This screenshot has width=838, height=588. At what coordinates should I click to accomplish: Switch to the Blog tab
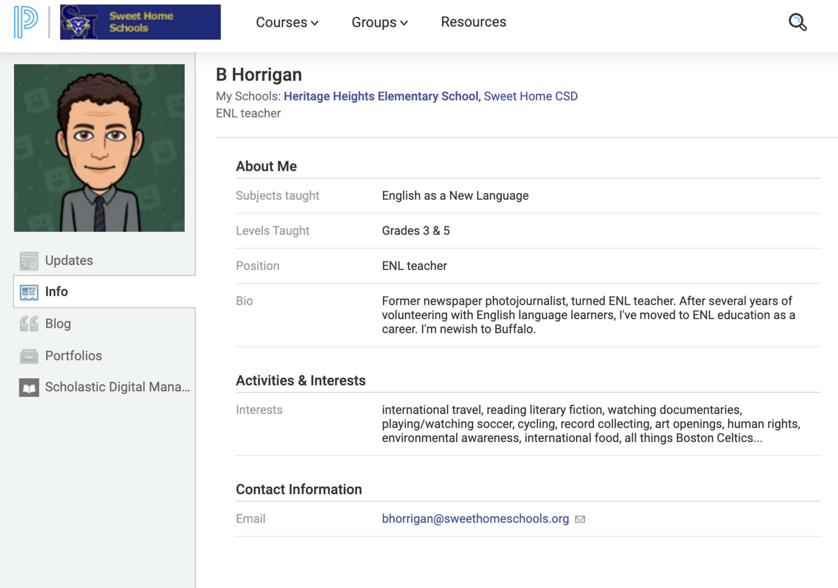pyautogui.click(x=58, y=324)
